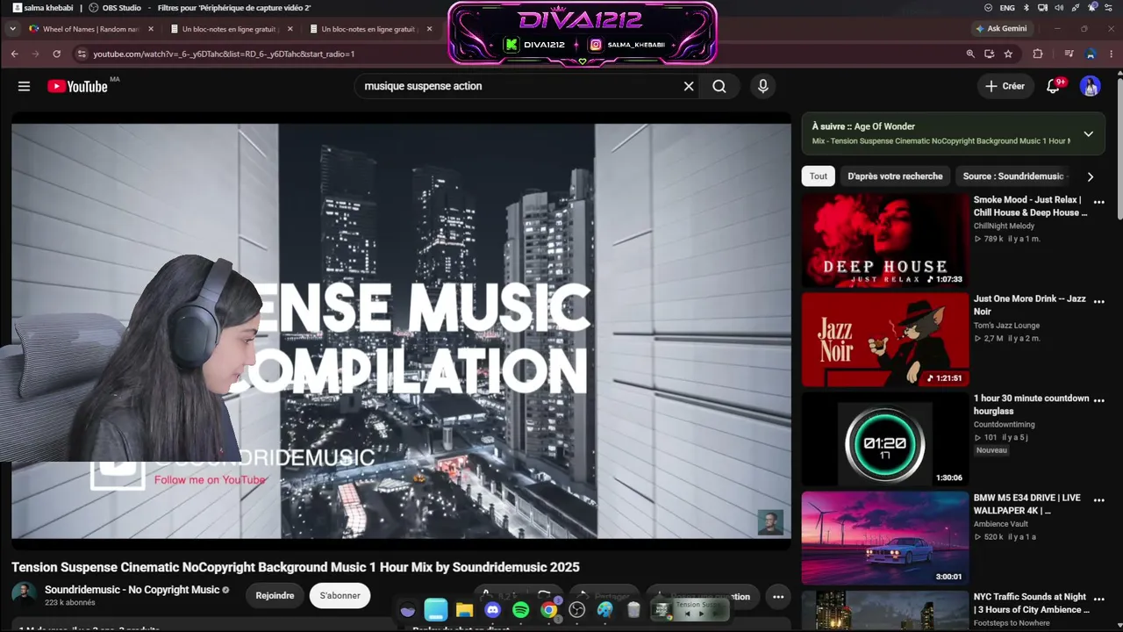Open the Soundridemusic channel avatar
Screen dimensions: 1123x632
25,594
